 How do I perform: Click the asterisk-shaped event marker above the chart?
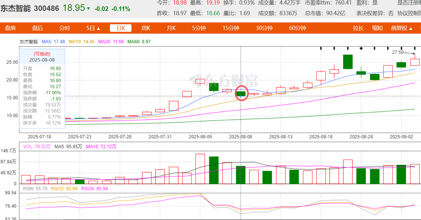tap(361, 48)
